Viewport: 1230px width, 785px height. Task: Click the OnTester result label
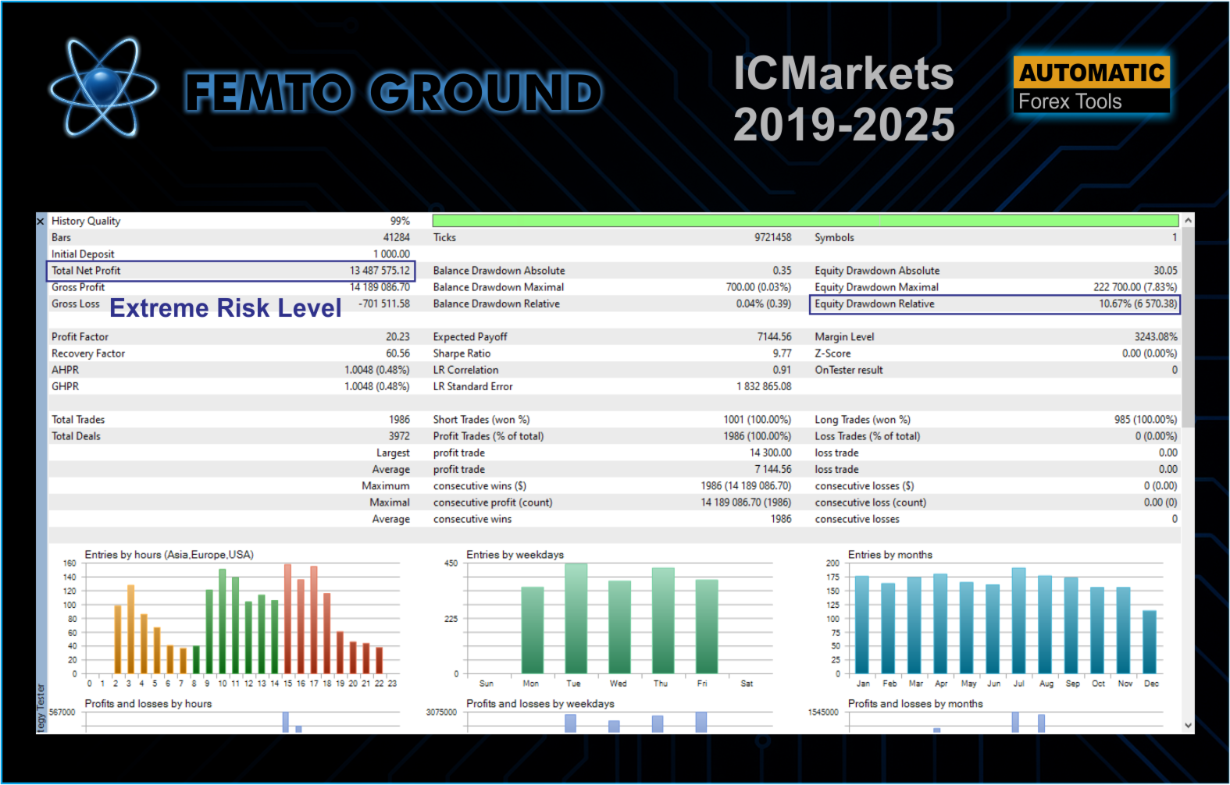click(x=849, y=370)
